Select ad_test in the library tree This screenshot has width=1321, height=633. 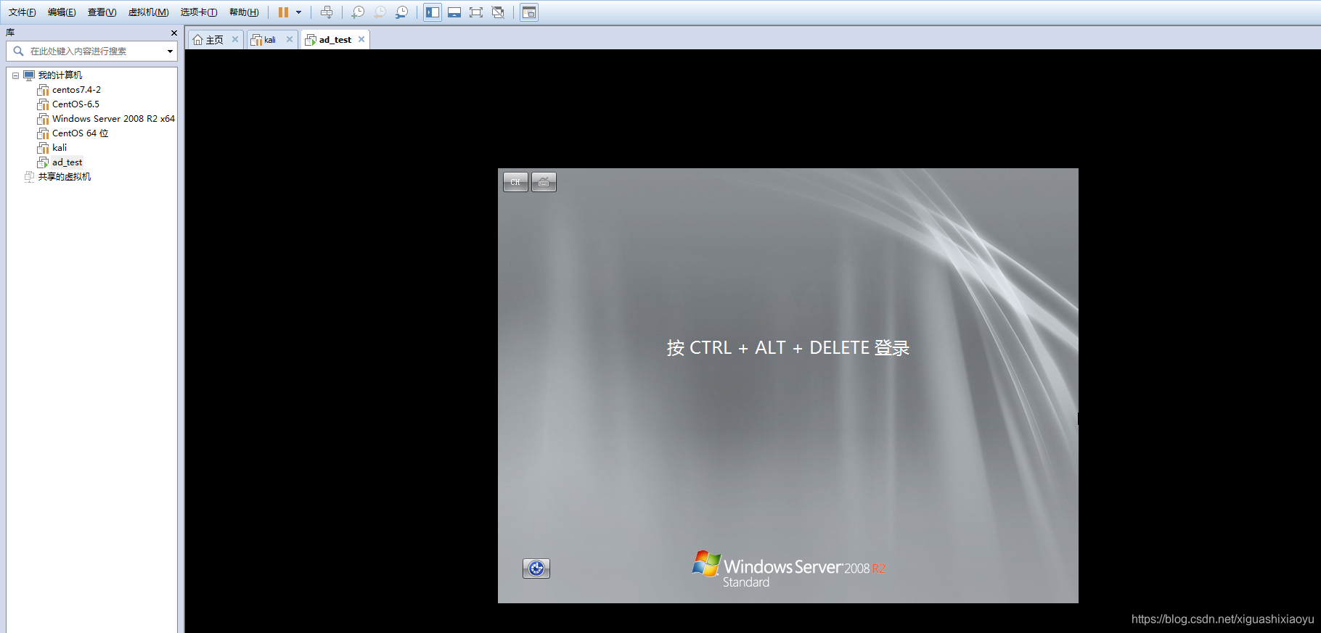coord(67,162)
